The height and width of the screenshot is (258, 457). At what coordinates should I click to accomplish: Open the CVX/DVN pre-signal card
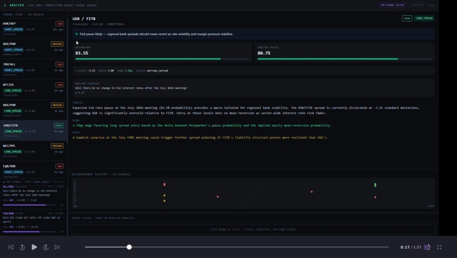tap(33, 222)
